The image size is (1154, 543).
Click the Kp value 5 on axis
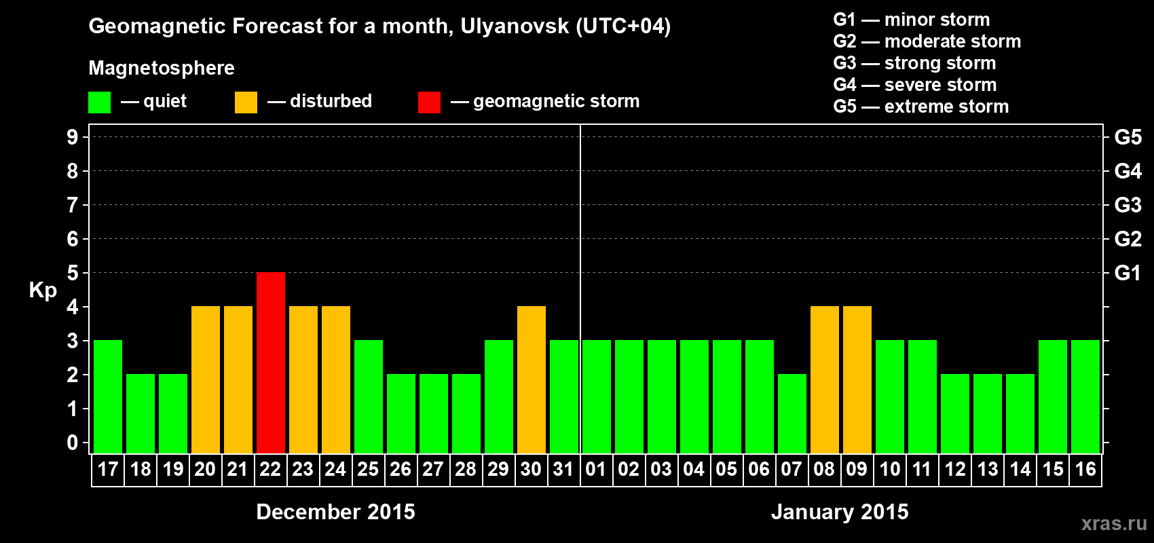point(73,273)
